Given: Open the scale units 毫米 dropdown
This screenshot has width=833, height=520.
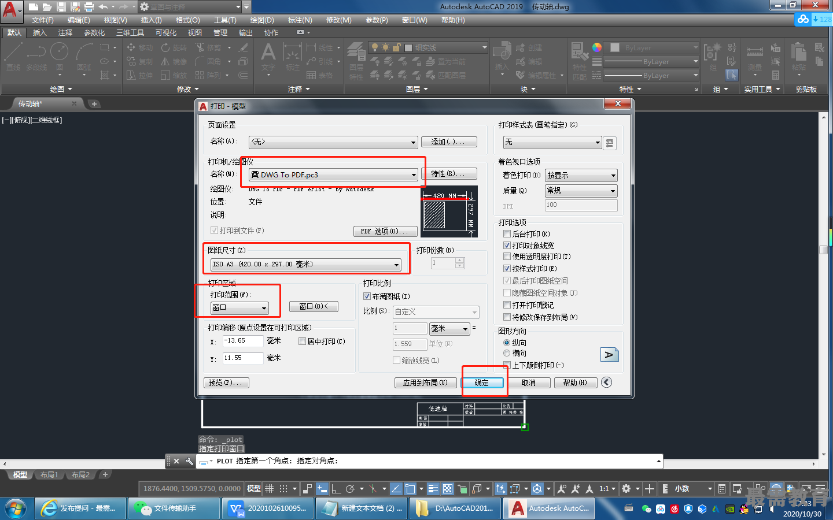Looking at the screenshot, I should (x=449, y=329).
